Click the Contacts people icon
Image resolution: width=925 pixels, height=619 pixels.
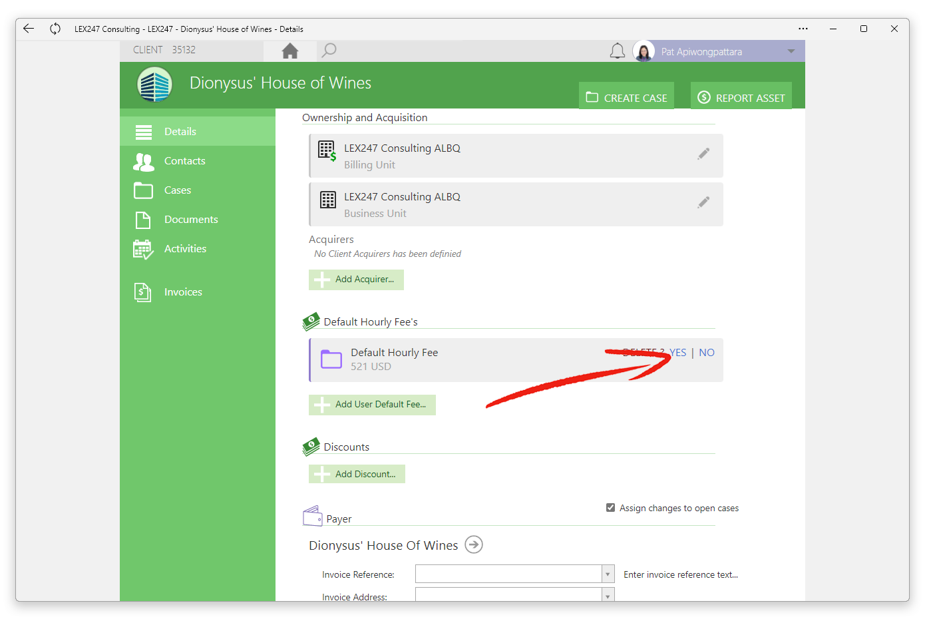(x=144, y=162)
